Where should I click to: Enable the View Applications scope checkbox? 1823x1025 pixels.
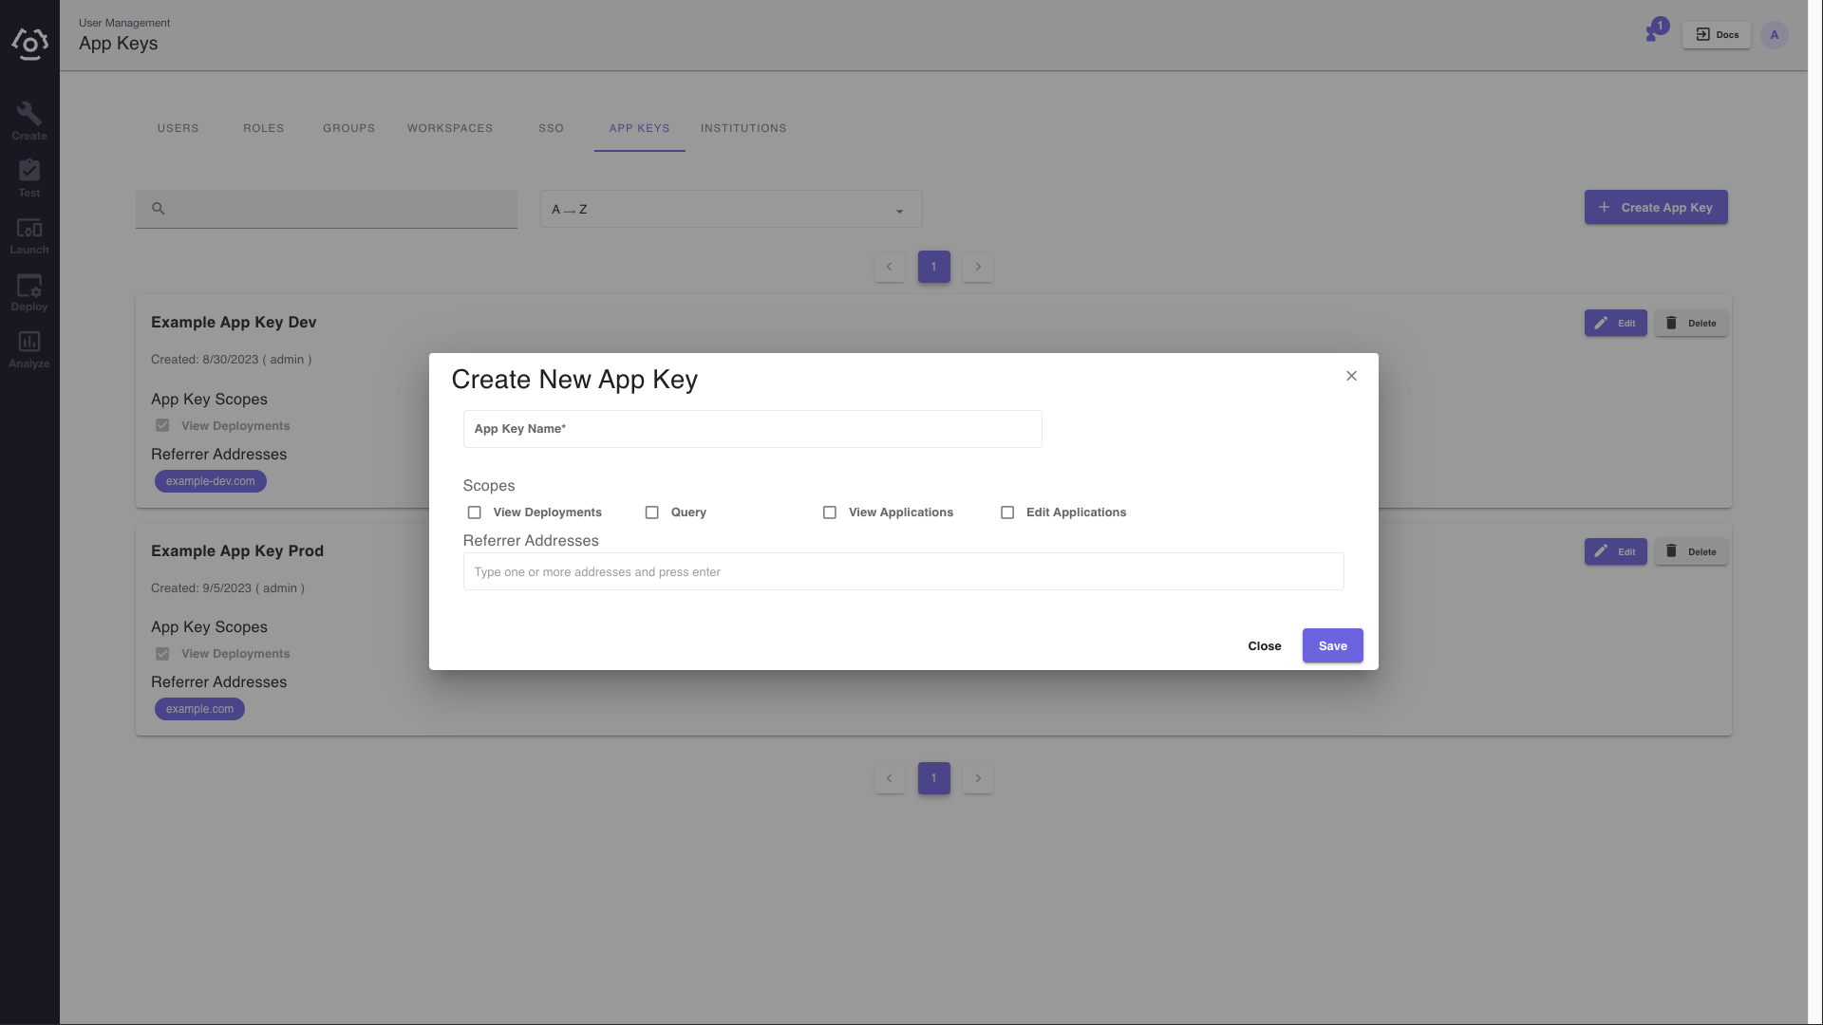click(x=829, y=512)
